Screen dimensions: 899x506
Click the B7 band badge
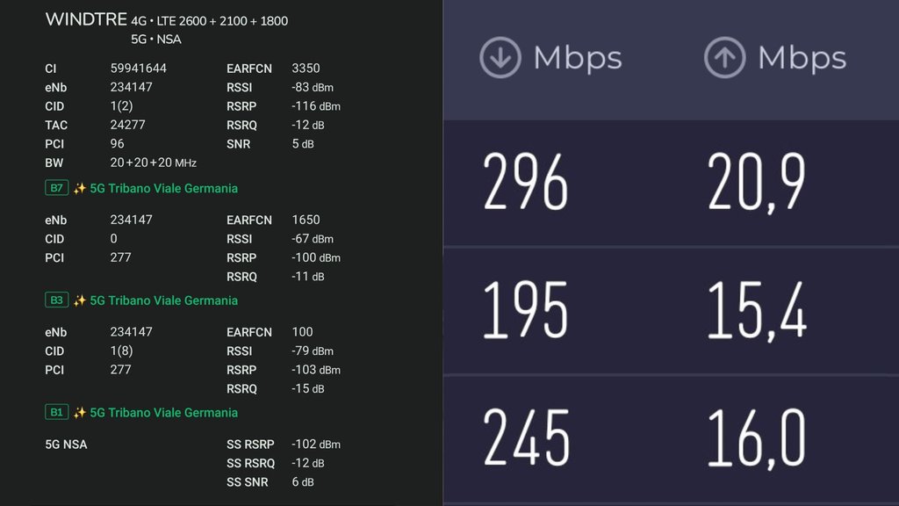(x=56, y=188)
